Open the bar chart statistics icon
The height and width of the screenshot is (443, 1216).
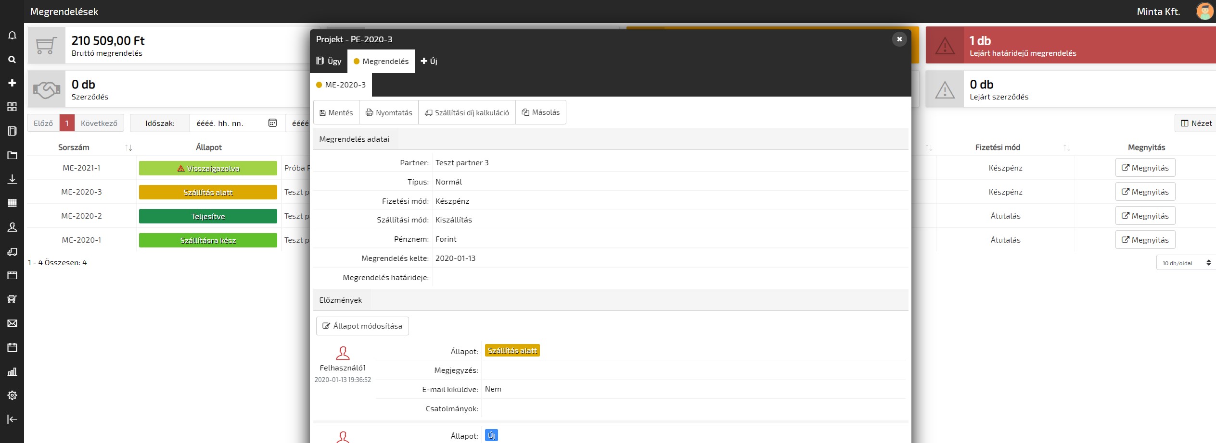[12, 371]
